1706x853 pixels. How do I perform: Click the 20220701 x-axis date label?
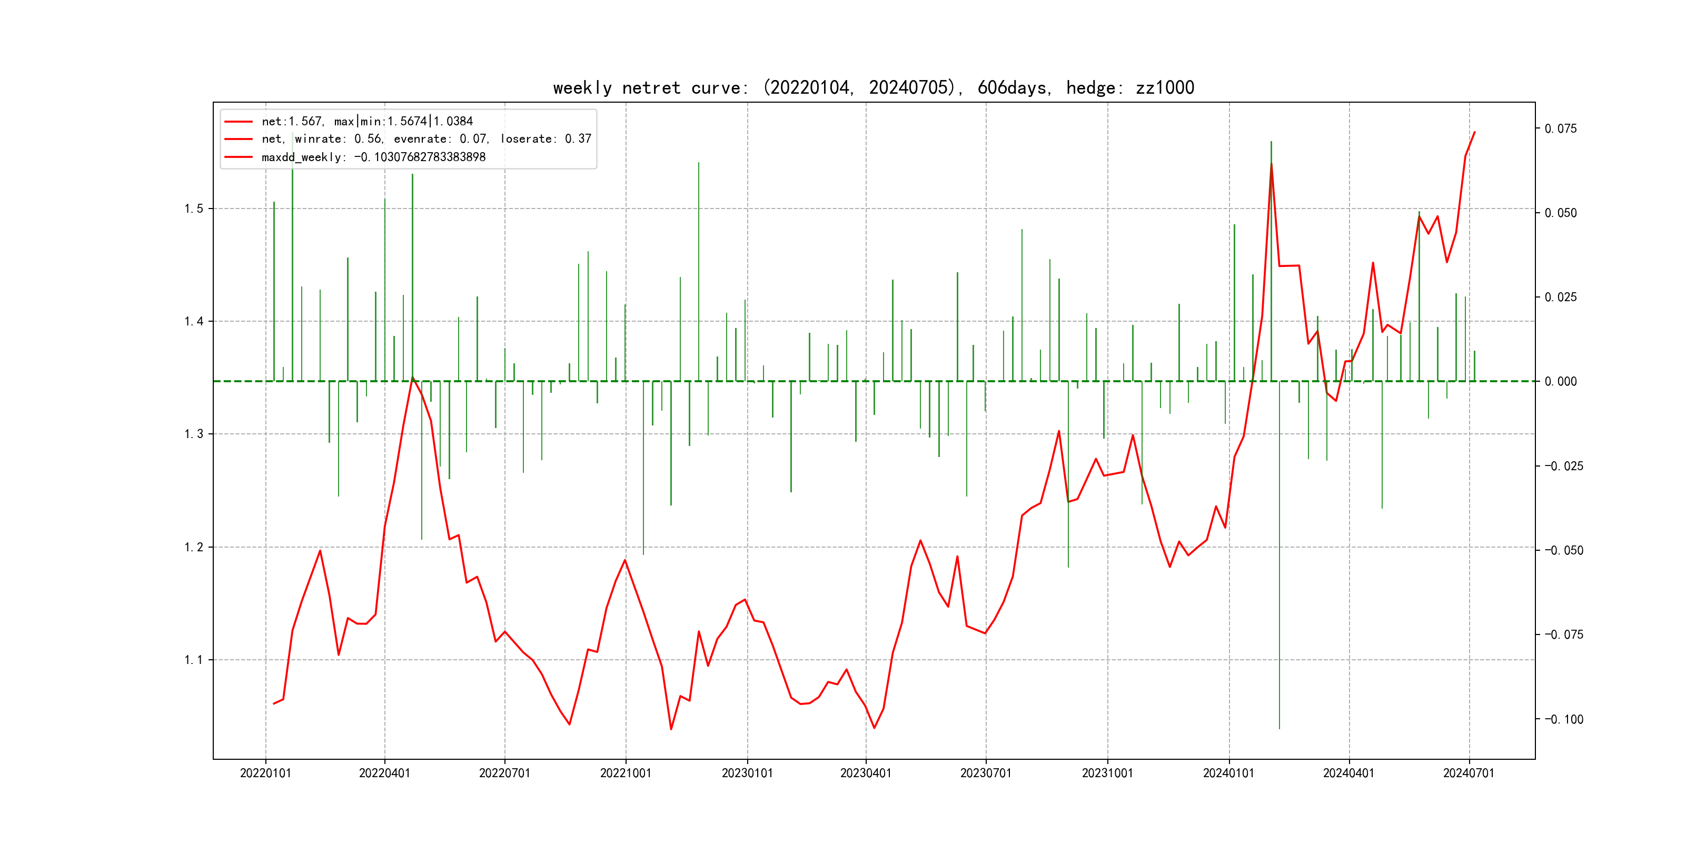click(x=504, y=773)
